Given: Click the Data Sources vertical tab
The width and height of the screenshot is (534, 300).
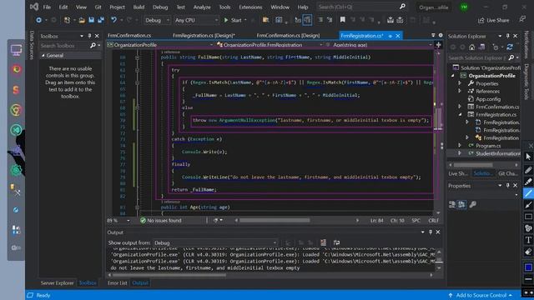Looking at the screenshot, I should (32, 45).
